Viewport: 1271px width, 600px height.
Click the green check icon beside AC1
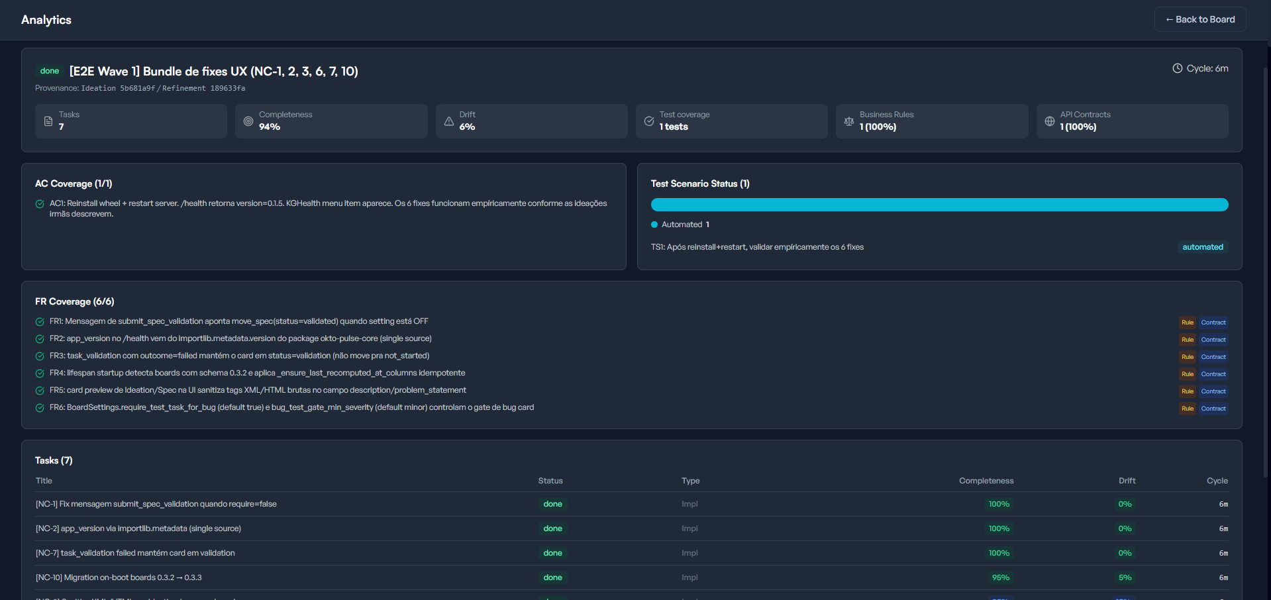click(x=40, y=204)
